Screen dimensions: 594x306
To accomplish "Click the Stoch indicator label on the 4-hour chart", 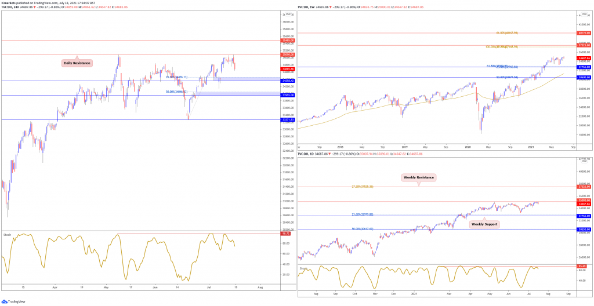I will click(x=7, y=235).
